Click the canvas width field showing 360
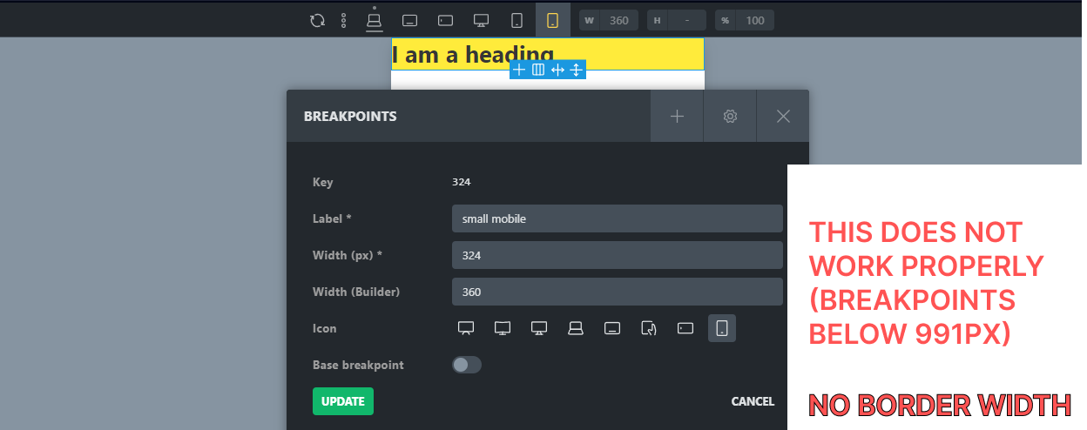This screenshot has height=430, width=1087. coord(618,20)
